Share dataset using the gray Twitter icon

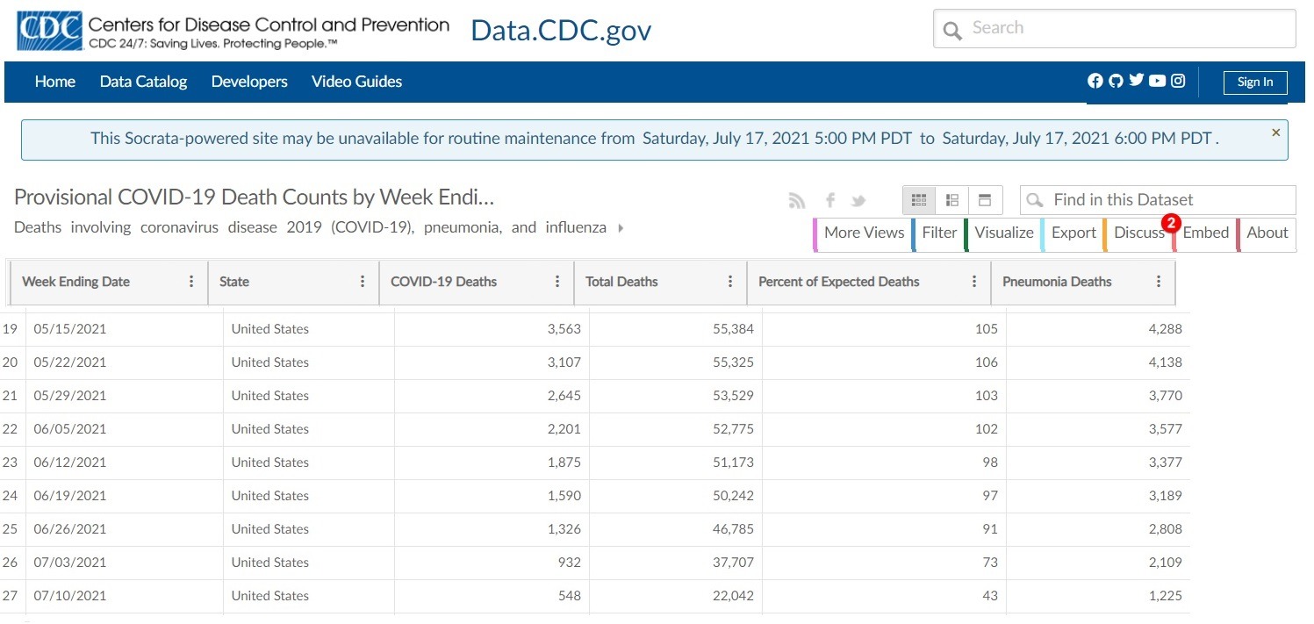pos(858,201)
